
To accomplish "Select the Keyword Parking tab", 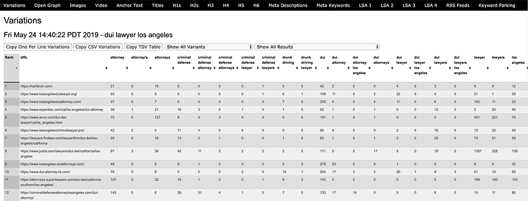I will [x=497, y=5].
